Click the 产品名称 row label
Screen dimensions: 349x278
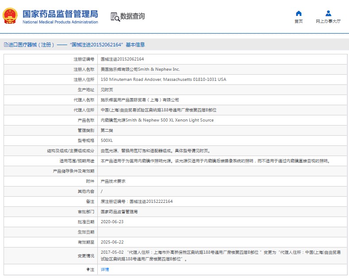[x=86, y=120]
